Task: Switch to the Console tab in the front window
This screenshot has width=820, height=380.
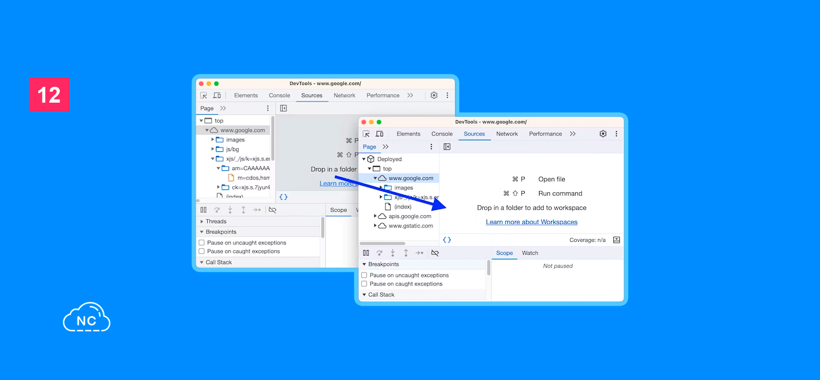Action: coord(442,134)
